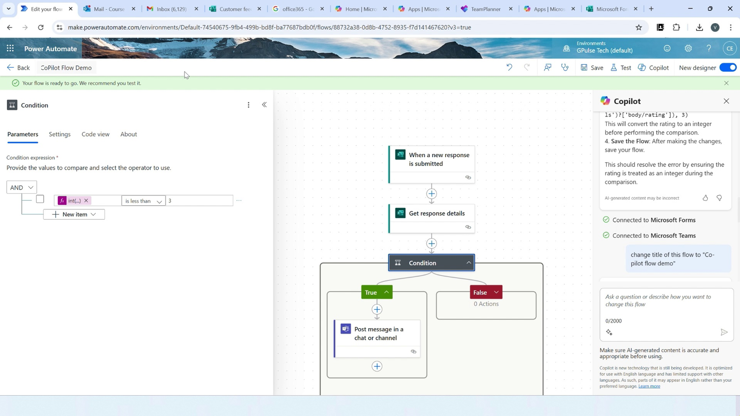Image resolution: width=740 pixels, height=416 pixels.
Task: Open the 'is less than' operator dropdown
Action: 143,201
